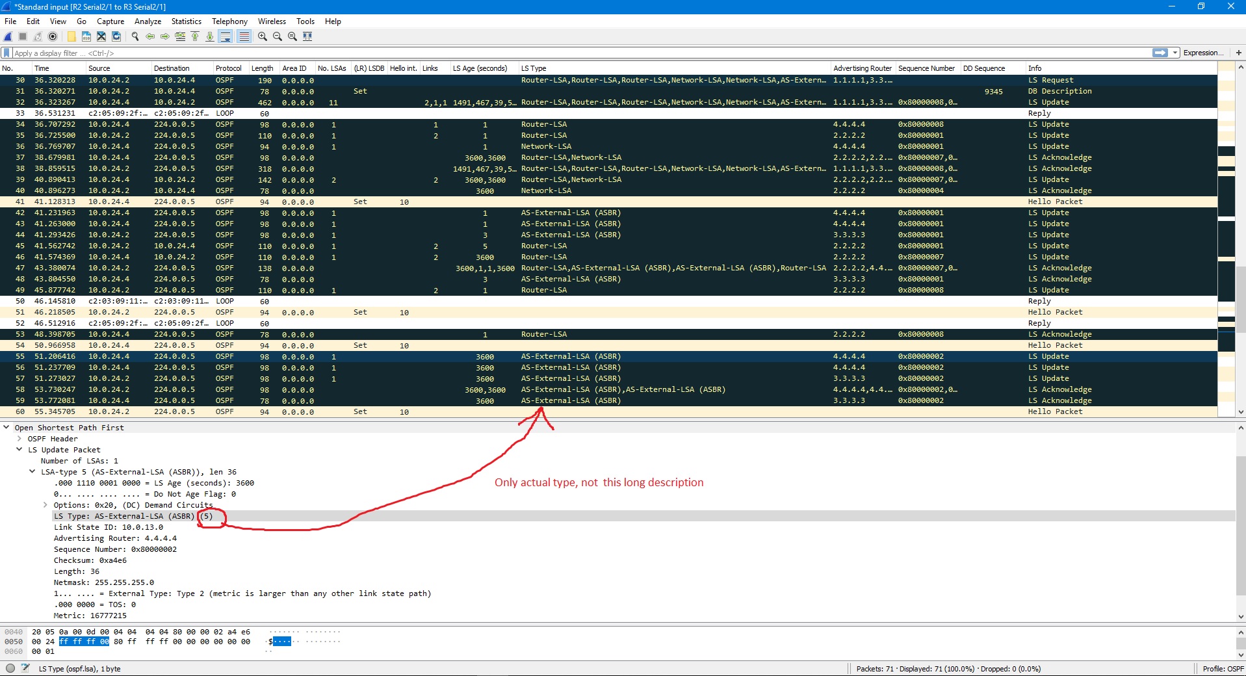Sort by the LS Type column header
Screen dimensions: 1246x676
pyautogui.click(x=674, y=68)
